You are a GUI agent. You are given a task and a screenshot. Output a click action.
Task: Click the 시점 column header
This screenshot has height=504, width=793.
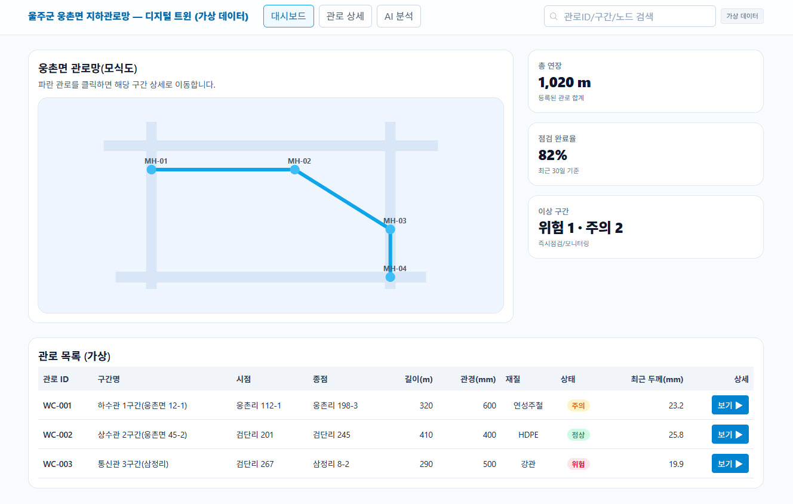point(244,379)
